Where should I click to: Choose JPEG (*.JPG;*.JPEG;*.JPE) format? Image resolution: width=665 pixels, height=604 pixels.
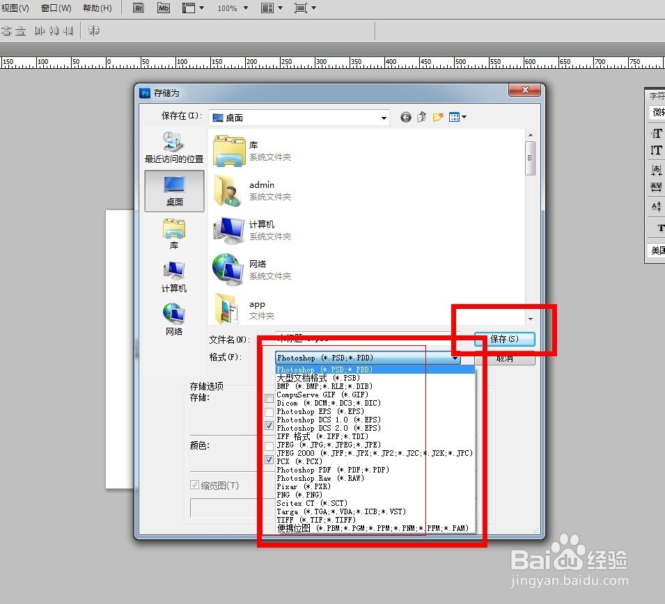[x=375, y=445]
